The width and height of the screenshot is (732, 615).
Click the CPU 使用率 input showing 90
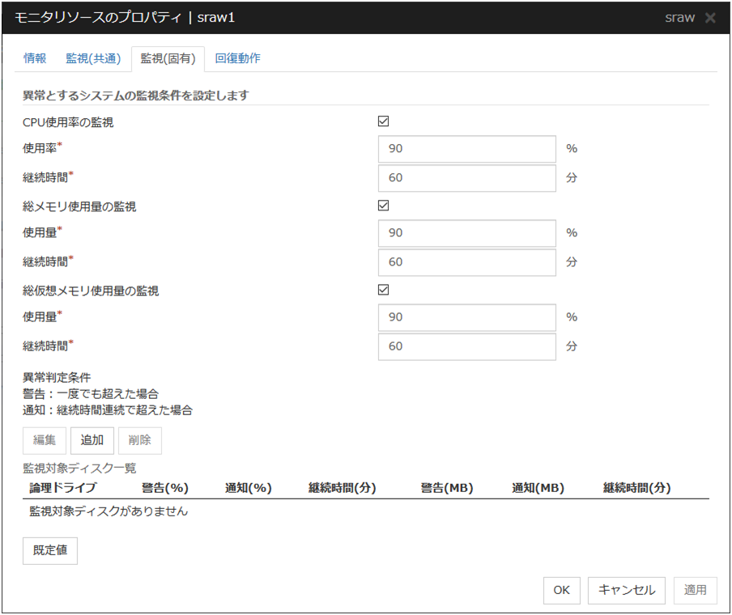tap(466, 149)
